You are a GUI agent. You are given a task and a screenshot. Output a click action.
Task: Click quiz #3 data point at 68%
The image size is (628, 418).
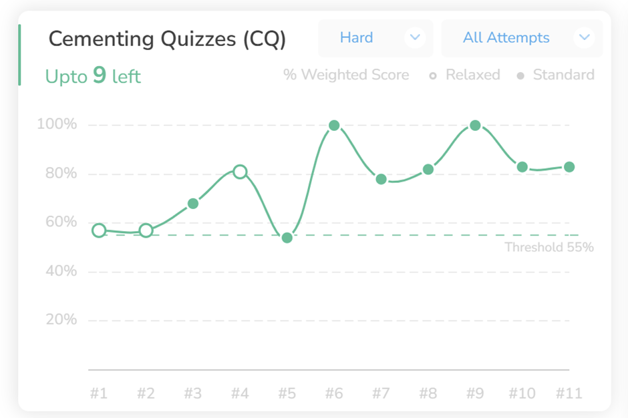[x=193, y=204]
